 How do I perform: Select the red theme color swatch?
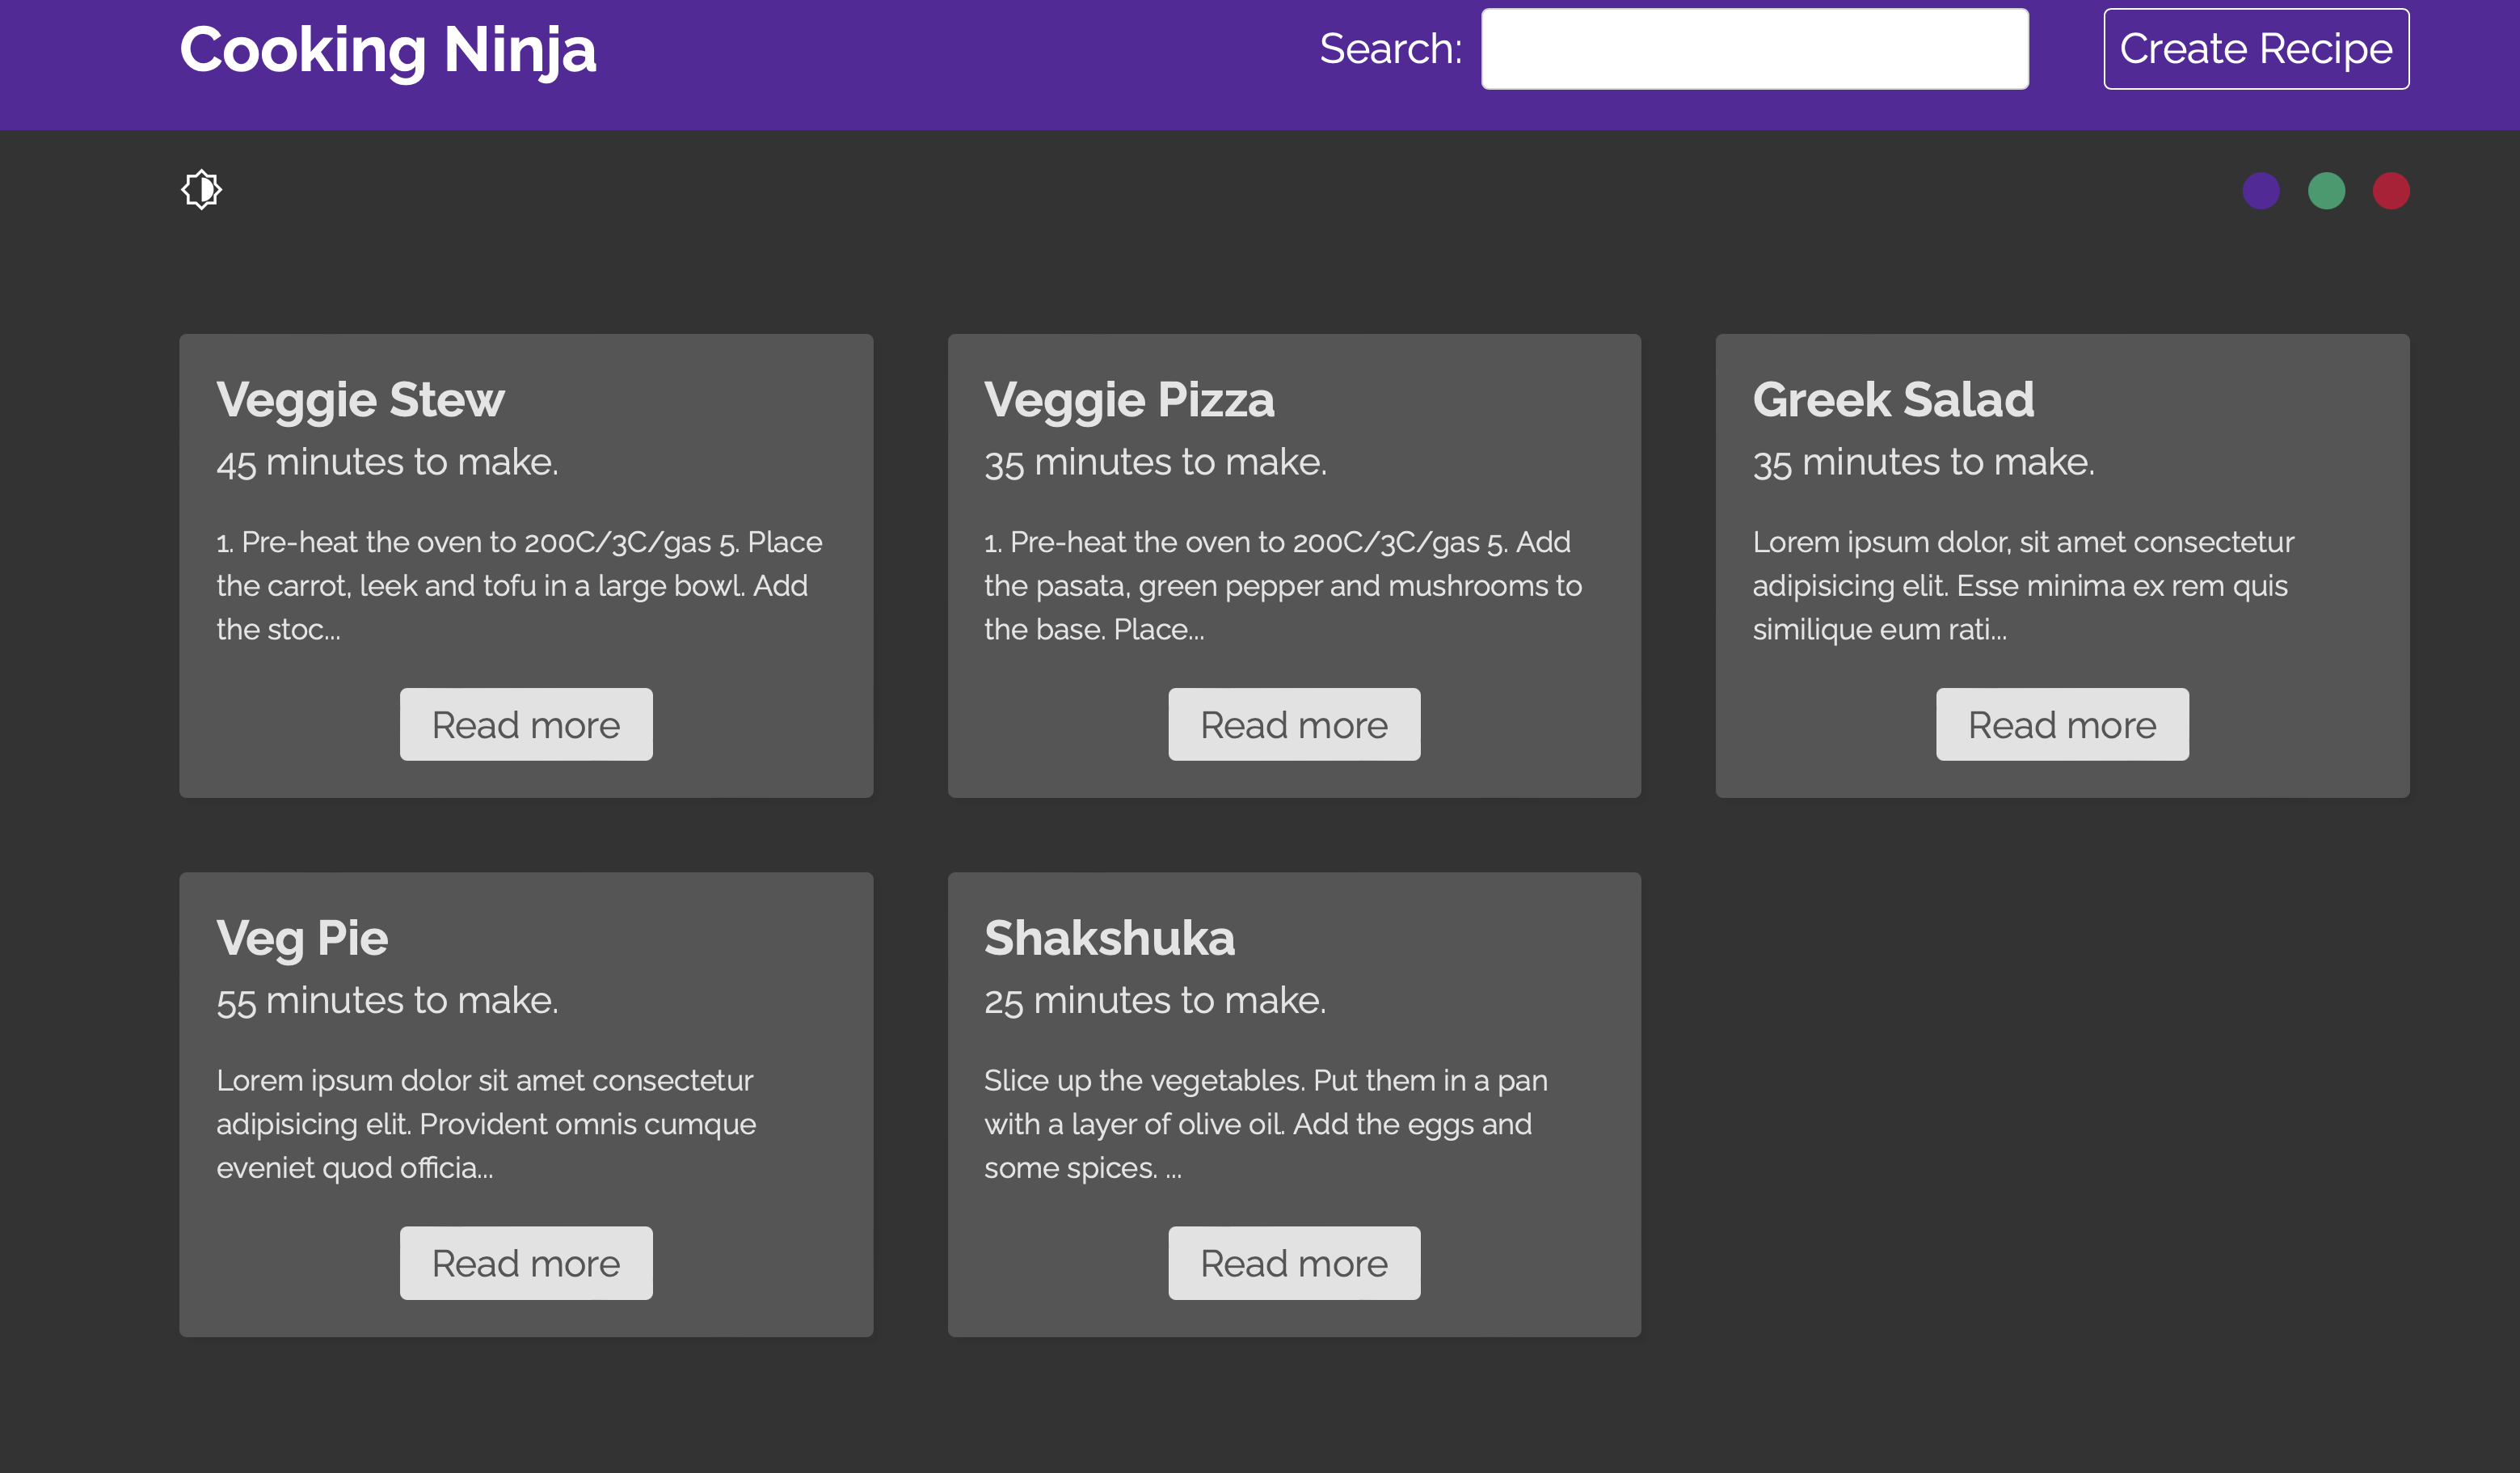2392,191
